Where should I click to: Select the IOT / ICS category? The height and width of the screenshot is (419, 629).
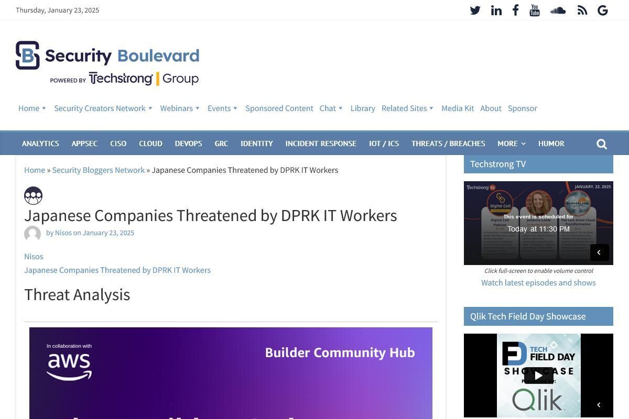(x=384, y=144)
